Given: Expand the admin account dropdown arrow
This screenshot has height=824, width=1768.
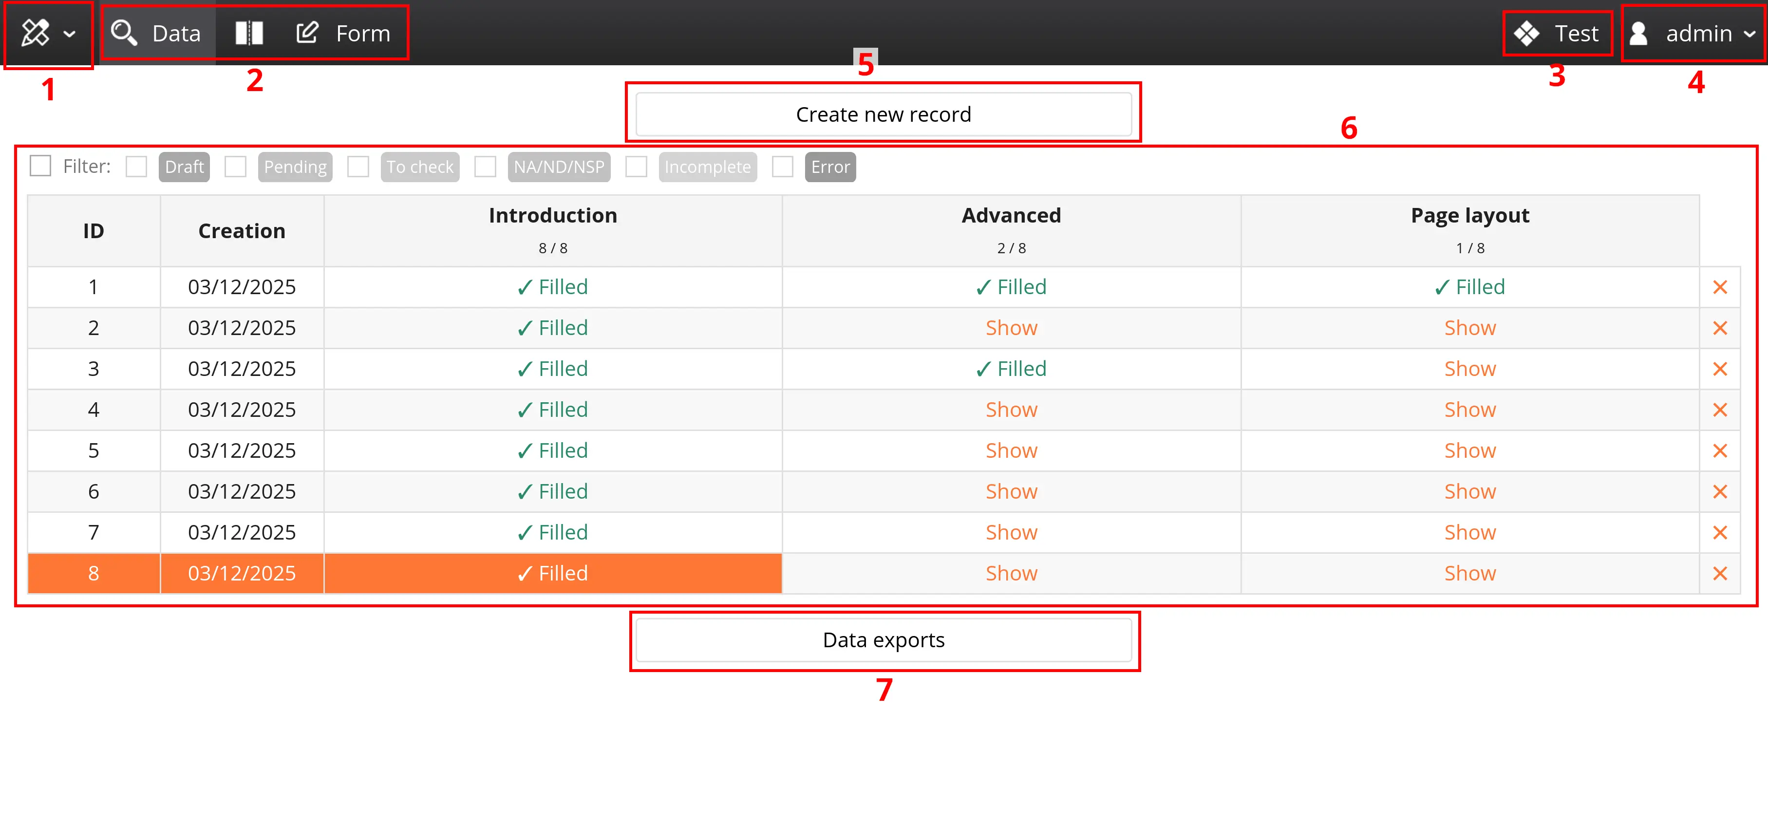Looking at the screenshot, I should [x=1749, y=33].
